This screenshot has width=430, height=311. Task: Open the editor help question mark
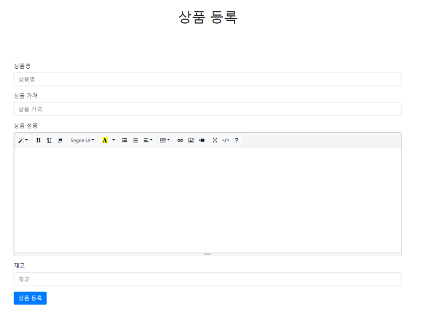[236, 140]
